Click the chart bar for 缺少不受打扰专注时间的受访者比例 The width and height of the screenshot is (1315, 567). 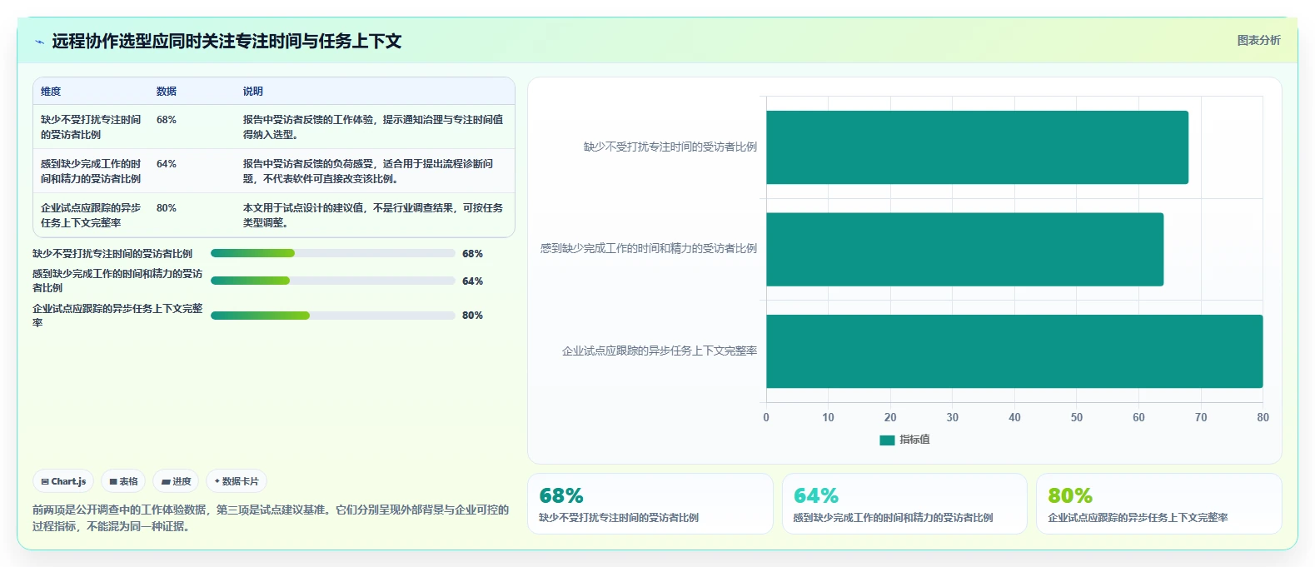(977, 147)
